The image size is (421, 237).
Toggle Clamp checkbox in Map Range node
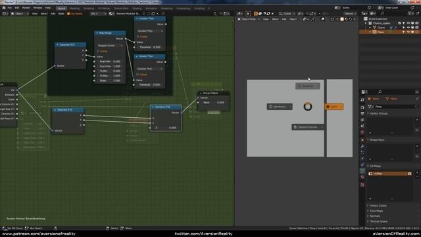[98, 51]
